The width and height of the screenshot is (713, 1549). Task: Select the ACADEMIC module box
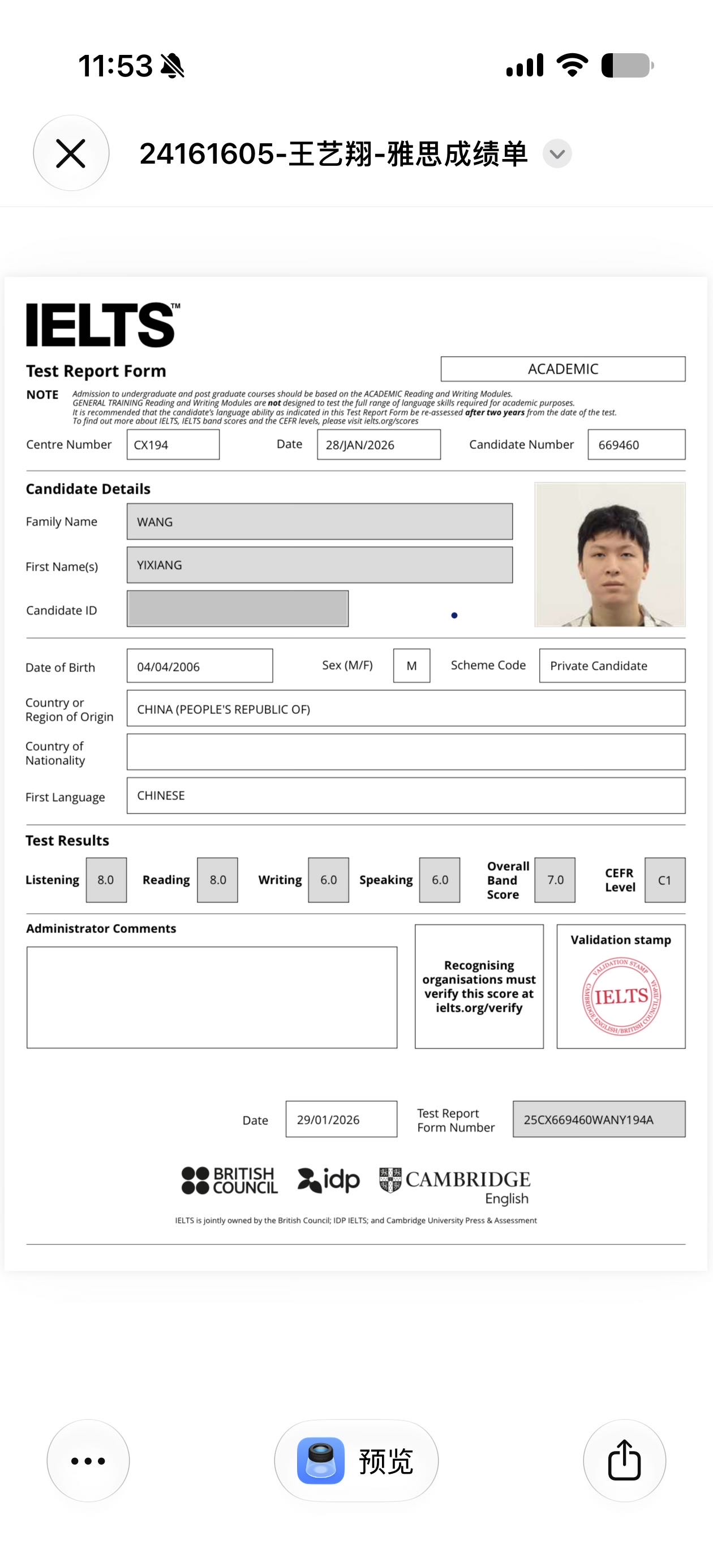562,369
